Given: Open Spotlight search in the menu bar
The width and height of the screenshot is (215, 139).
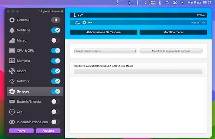Looking at the screenshot, I should point(167,2).
